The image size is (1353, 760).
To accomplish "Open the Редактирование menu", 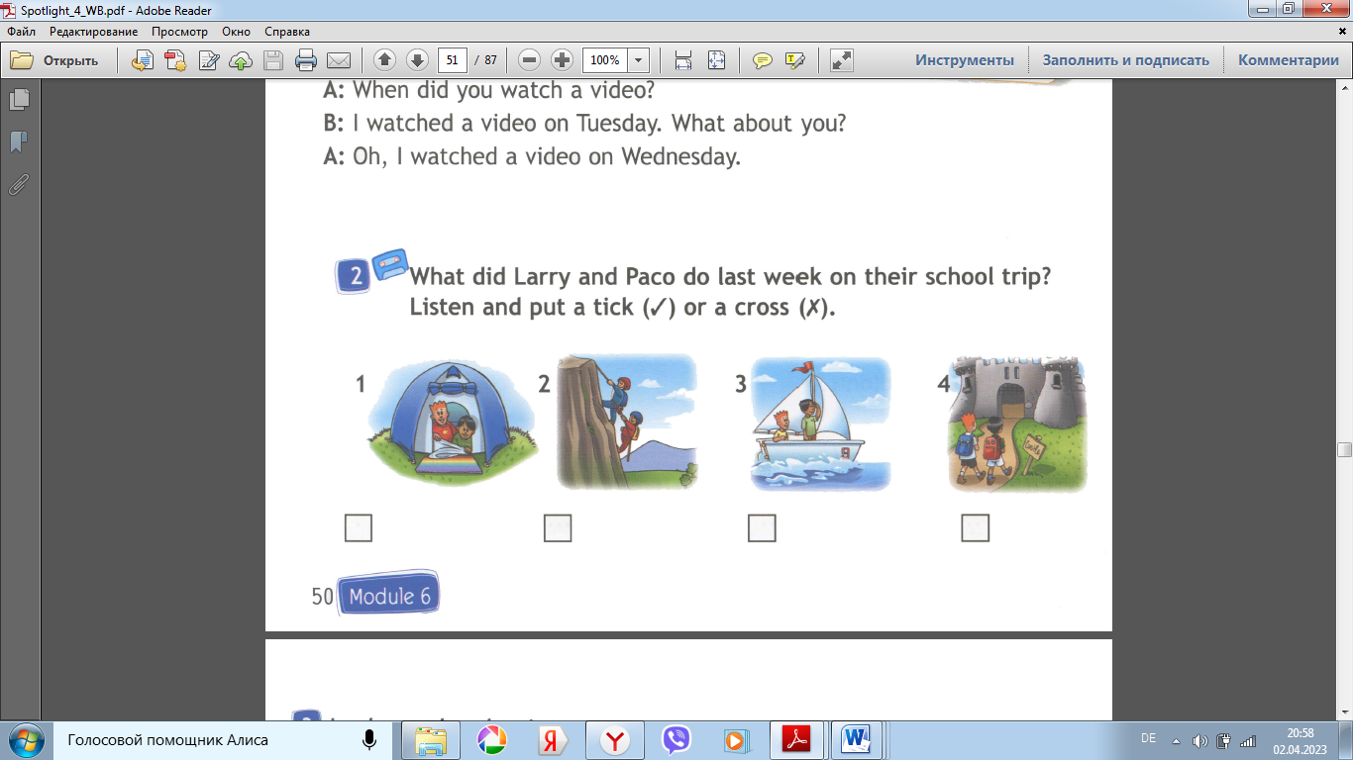I will click(94, 32).
